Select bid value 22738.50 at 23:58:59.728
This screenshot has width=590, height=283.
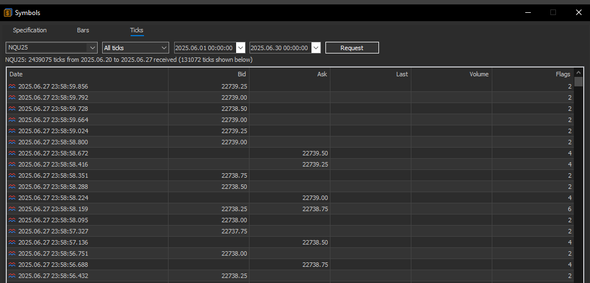click(234, 109)
